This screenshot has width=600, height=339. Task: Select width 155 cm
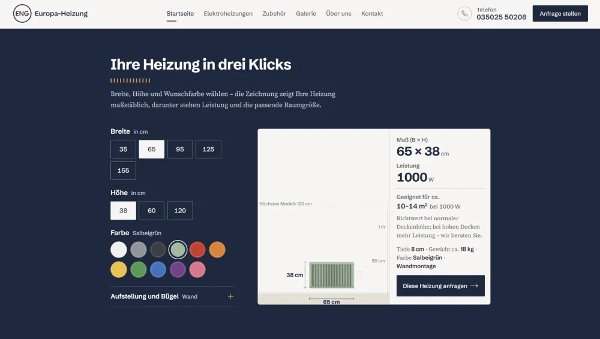pyautogui.click(x=123, y=170)
